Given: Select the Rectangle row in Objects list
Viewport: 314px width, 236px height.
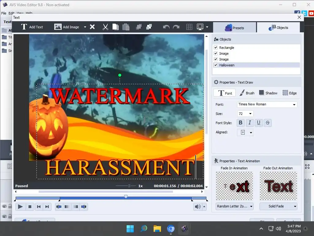Looking at the screenshot, I should pos(256,48).
